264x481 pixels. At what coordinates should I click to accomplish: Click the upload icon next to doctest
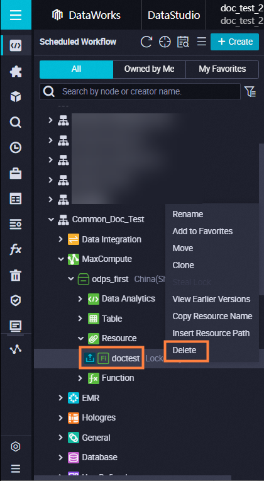[90, 358]
